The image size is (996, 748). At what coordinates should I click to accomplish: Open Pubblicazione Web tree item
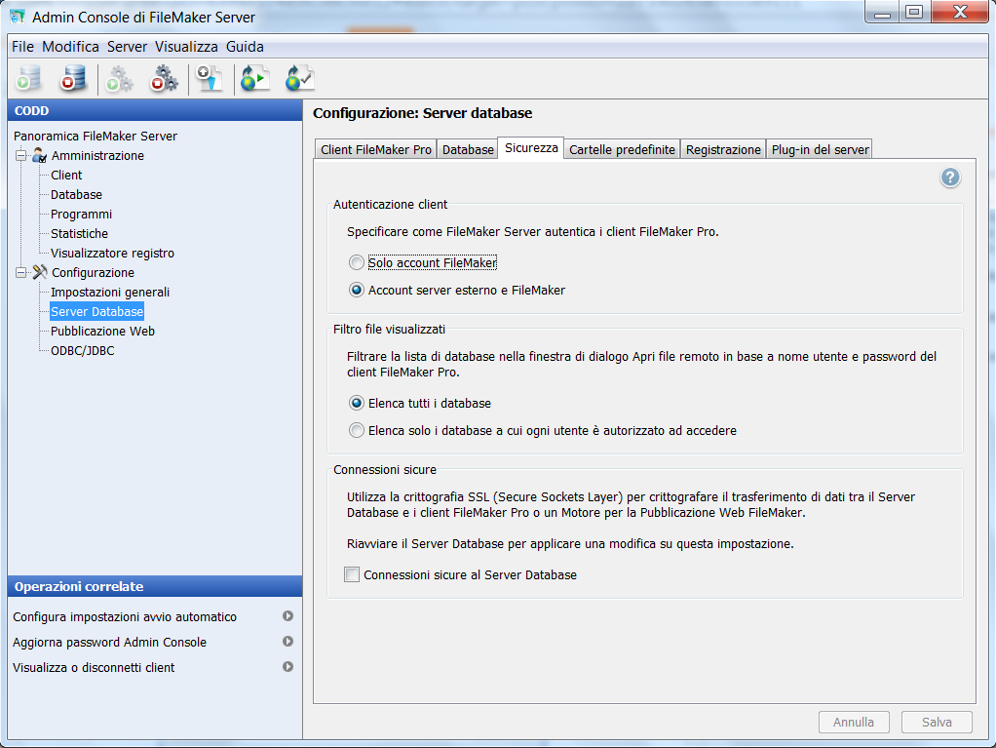[x=102, y=332]
